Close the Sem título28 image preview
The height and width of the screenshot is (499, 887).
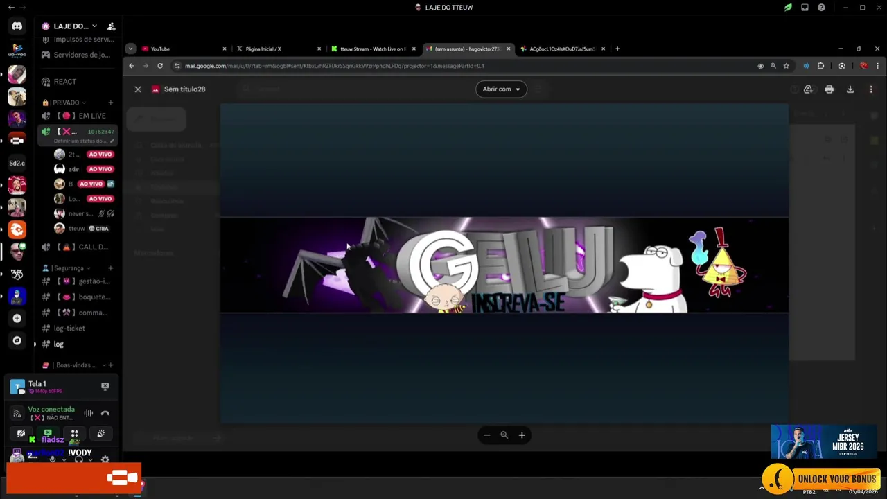click(138, 89)
